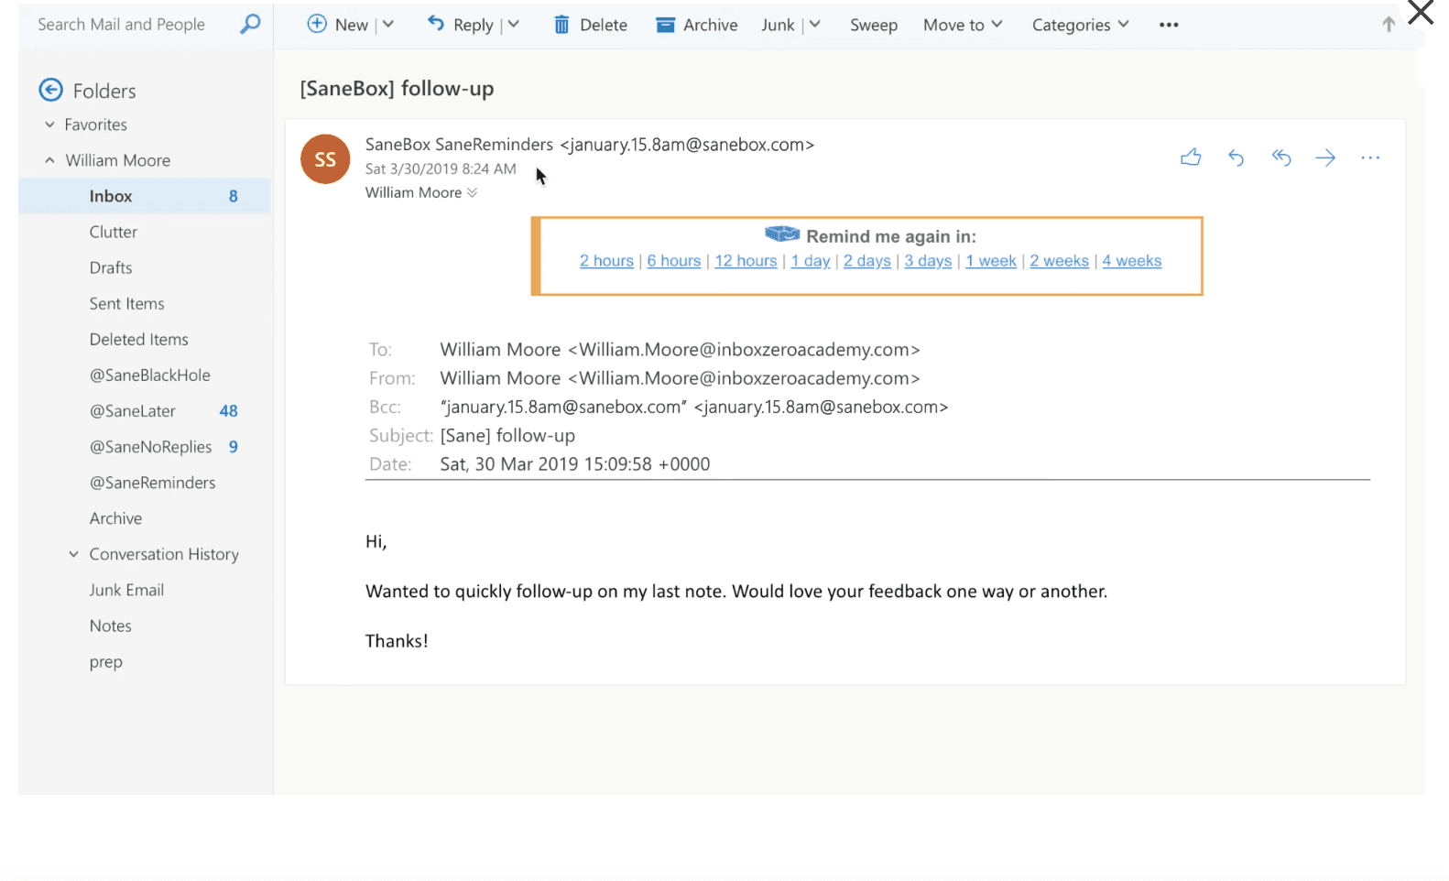The image size is (1449, 881).
Task: Click the 12 hours reminder link
Action: [746, 261]
